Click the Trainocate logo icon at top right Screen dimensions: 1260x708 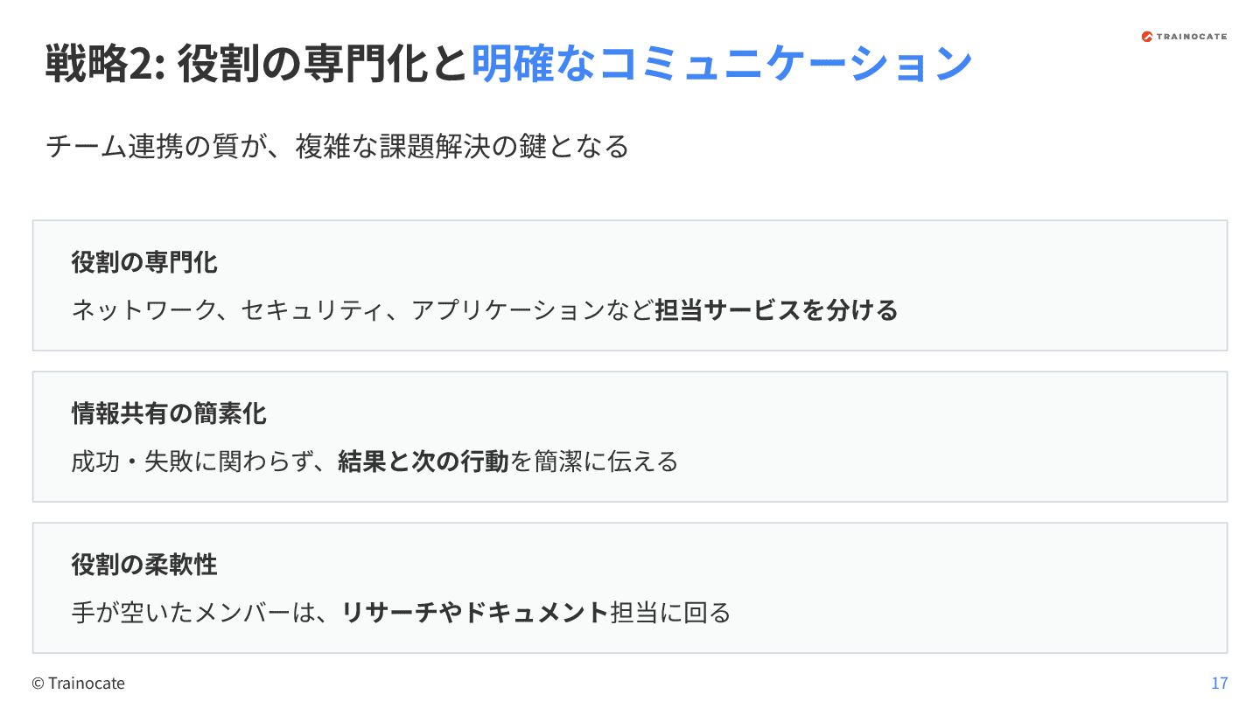coord(1148,37)
